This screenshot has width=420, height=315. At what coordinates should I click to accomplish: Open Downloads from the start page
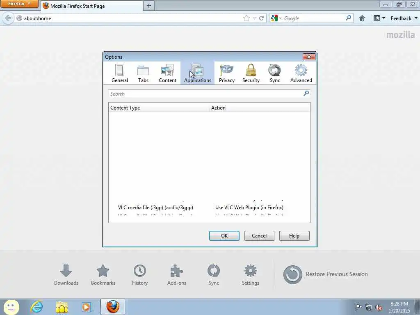coord(66,275)
